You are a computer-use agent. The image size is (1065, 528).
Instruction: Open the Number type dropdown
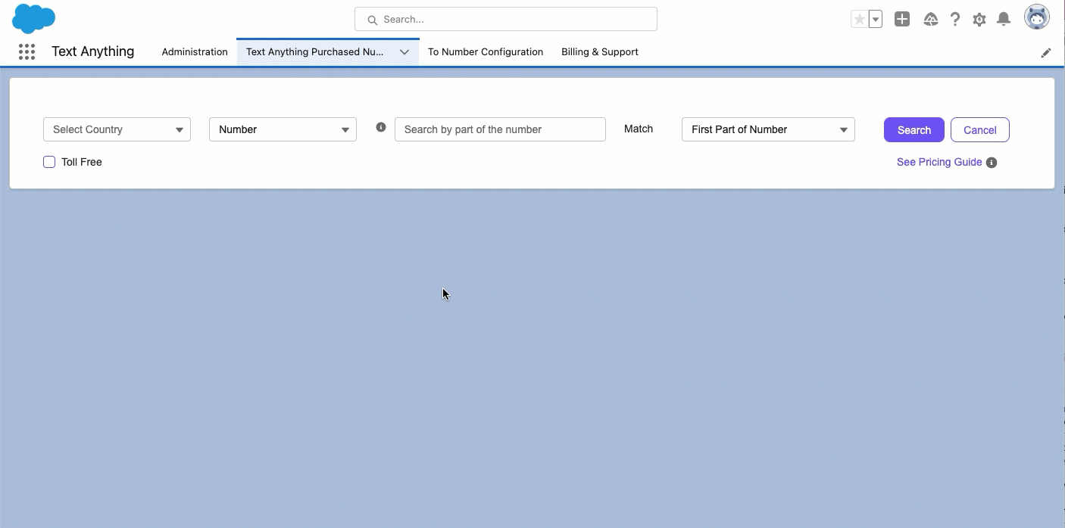[283, 129]
